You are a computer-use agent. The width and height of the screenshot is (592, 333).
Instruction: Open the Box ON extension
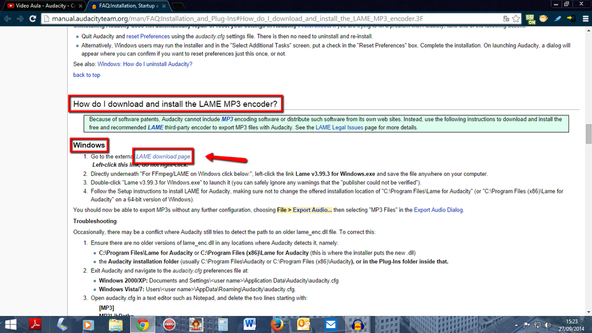tap(530, 19)
